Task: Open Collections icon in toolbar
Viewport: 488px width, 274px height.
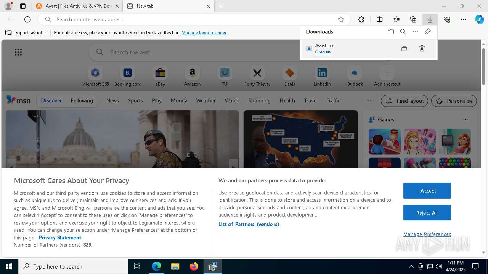Action: [x=413, y=19]
